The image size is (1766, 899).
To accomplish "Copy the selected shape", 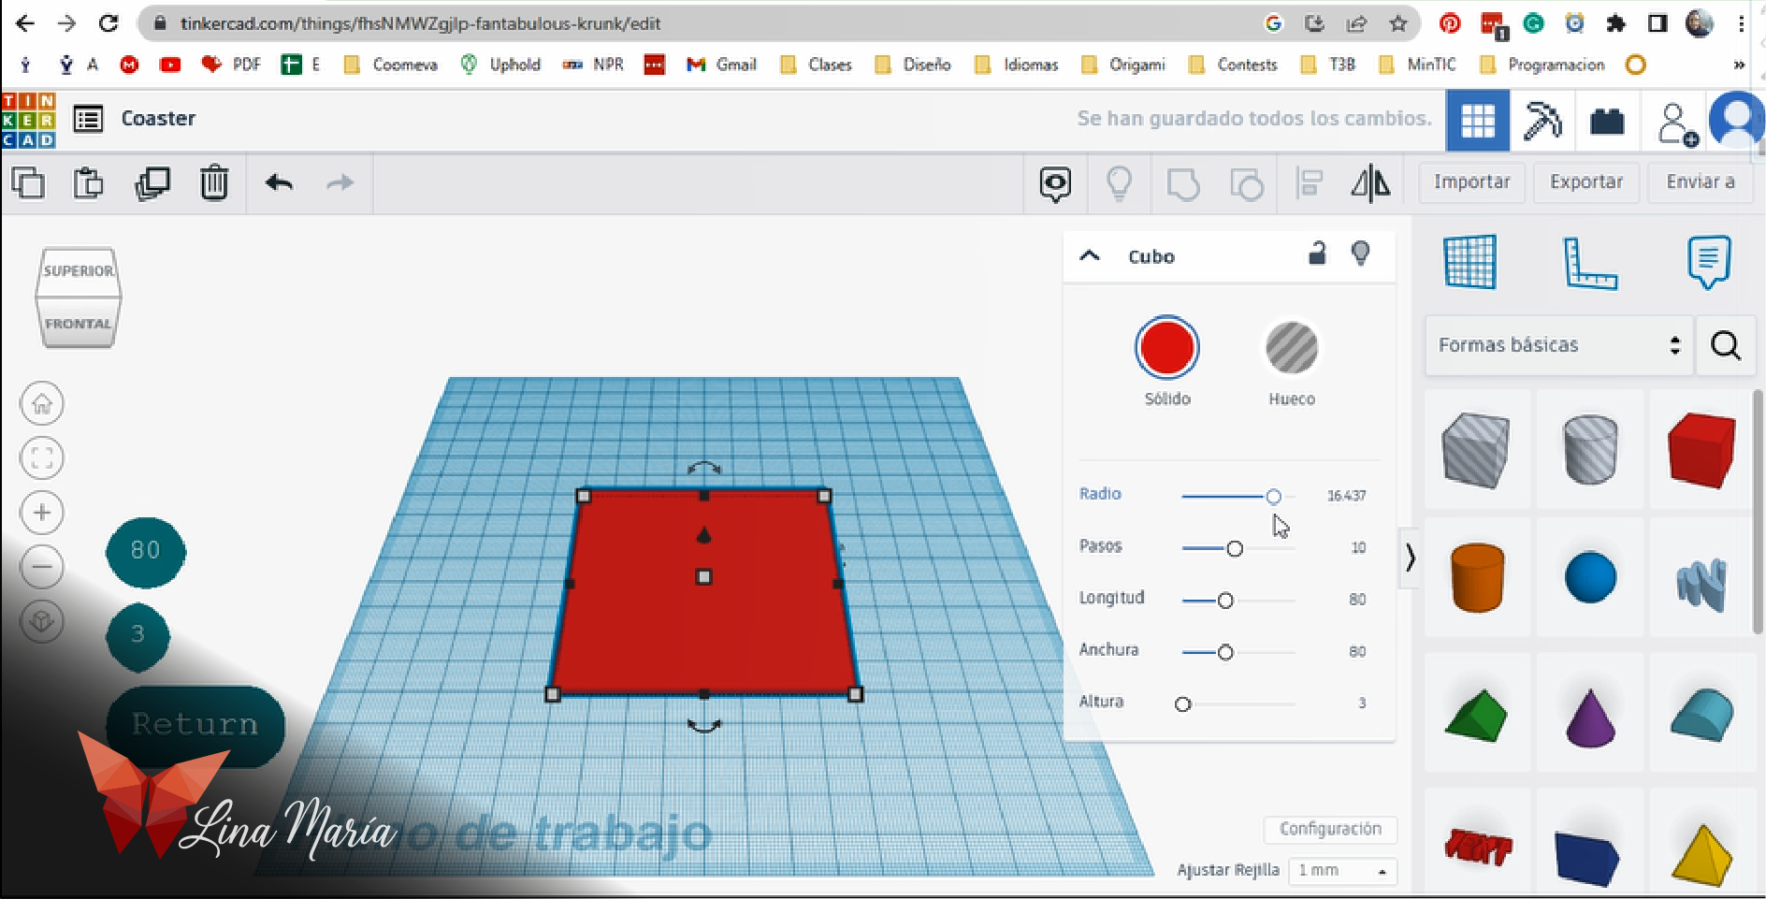I will (28, 182).
